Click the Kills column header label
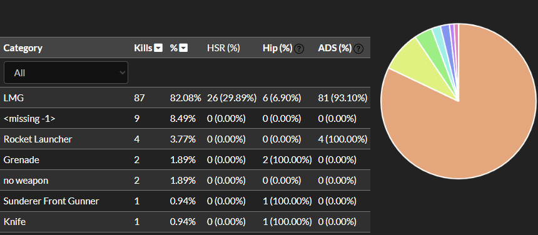This screenshot has height=235, width=538. tap(143, 48)
